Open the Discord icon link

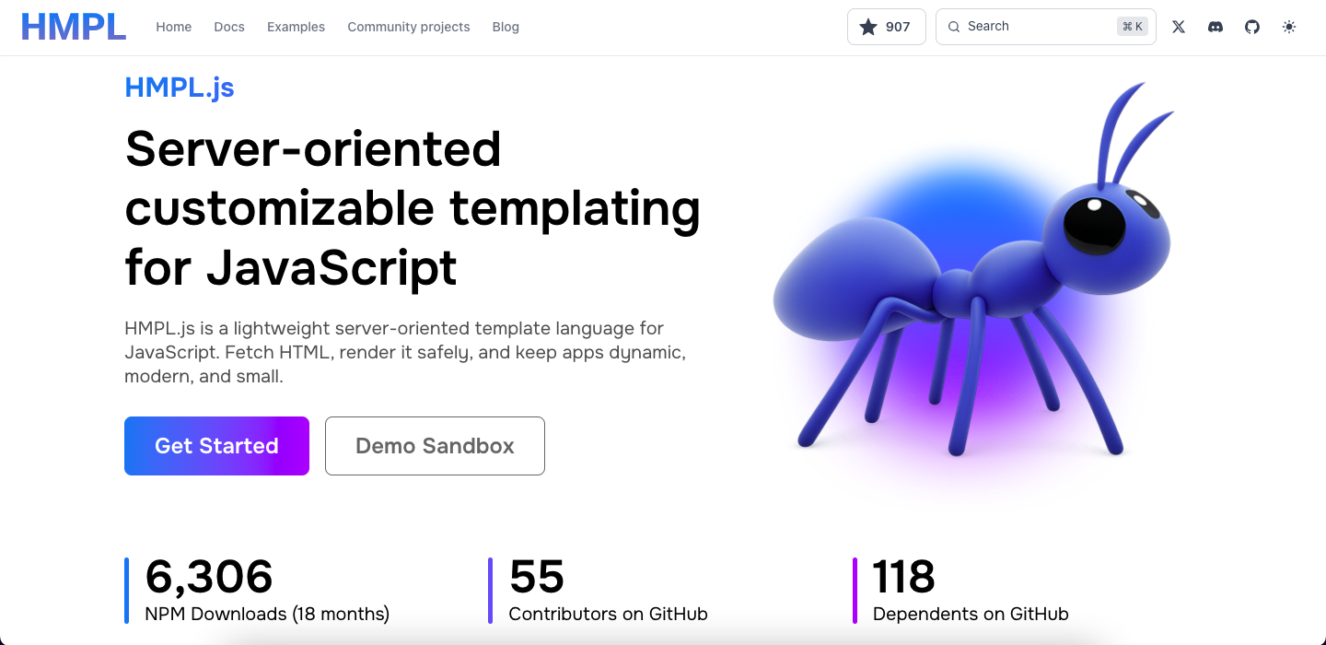click(1215, 27)
